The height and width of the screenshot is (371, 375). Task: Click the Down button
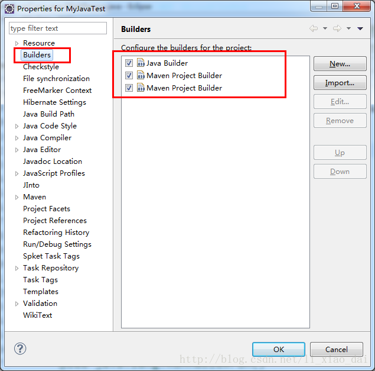(340, 172)
